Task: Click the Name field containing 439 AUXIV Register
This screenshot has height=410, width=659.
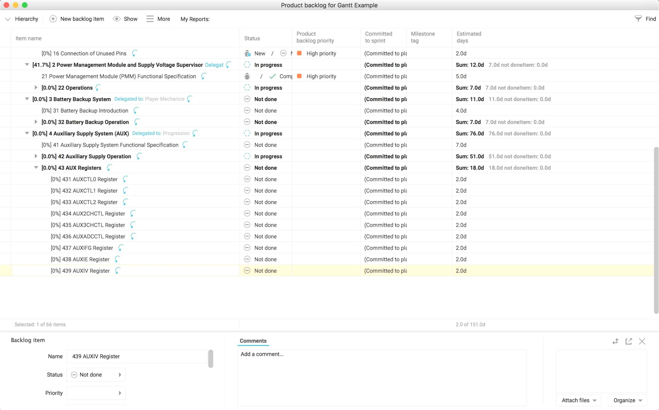Action: pyautogui.click(x=137, y=356)
